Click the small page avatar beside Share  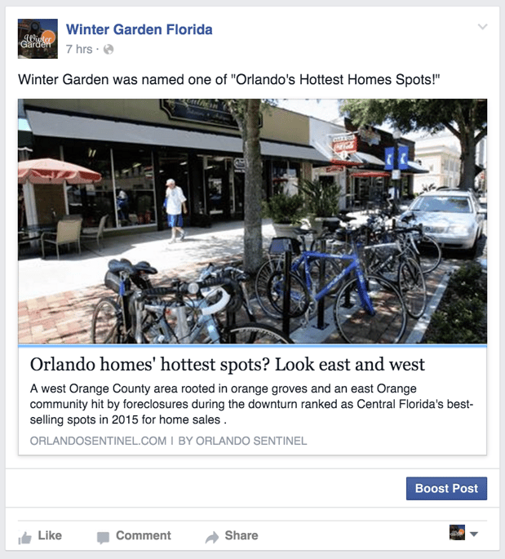coord(457,532)
